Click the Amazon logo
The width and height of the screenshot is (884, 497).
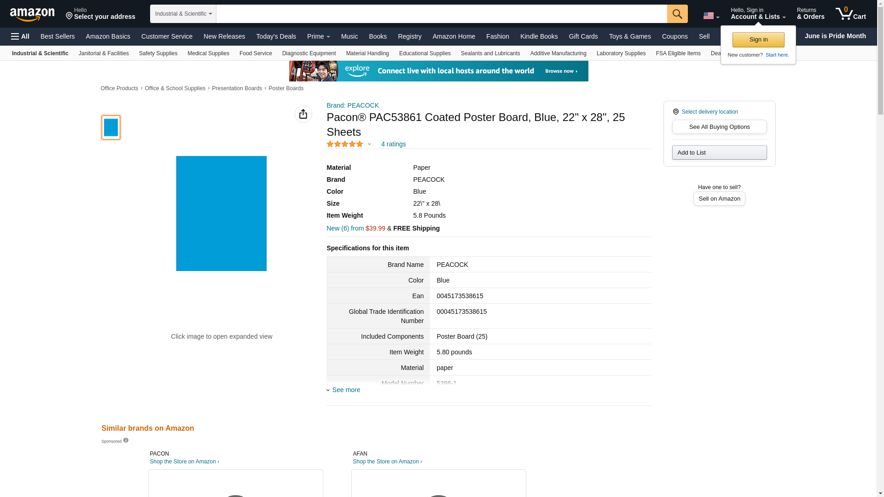coord(32,14)
